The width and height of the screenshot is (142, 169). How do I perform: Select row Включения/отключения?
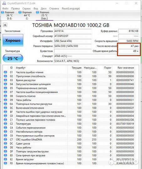click(x=69, y=108)
